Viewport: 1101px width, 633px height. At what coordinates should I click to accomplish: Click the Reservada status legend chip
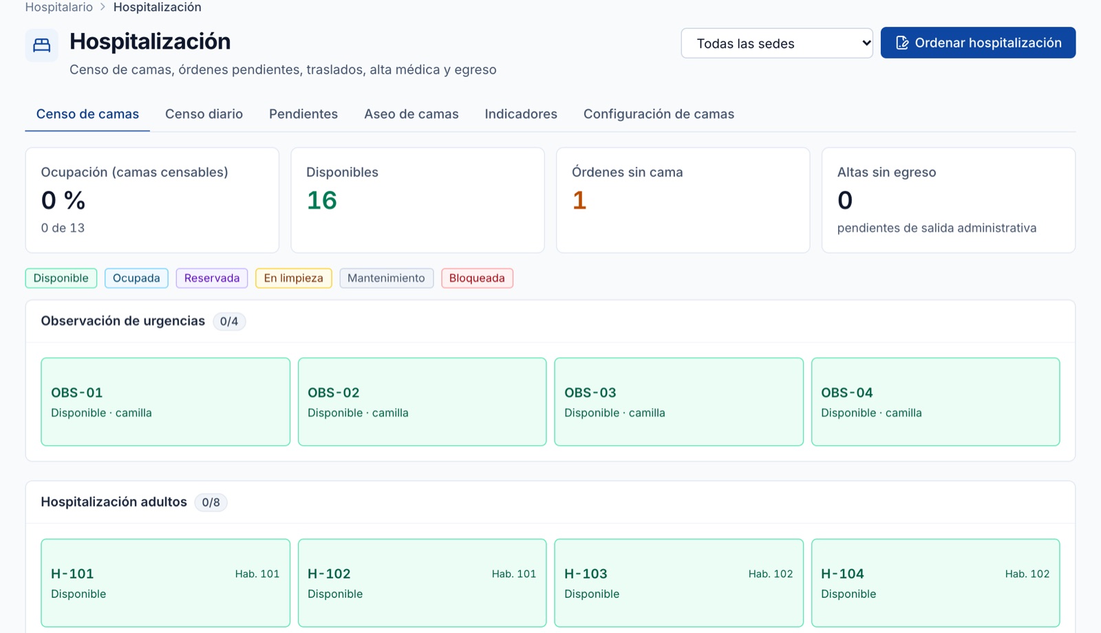point(212,278)
